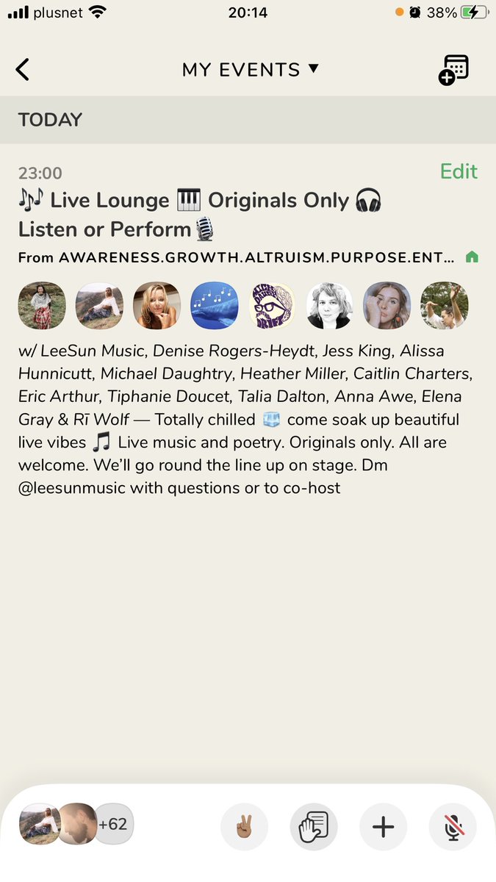This screenshot has height=882, width=496.
Task: View the last avatar with raised arms
Action: point(444,306)
